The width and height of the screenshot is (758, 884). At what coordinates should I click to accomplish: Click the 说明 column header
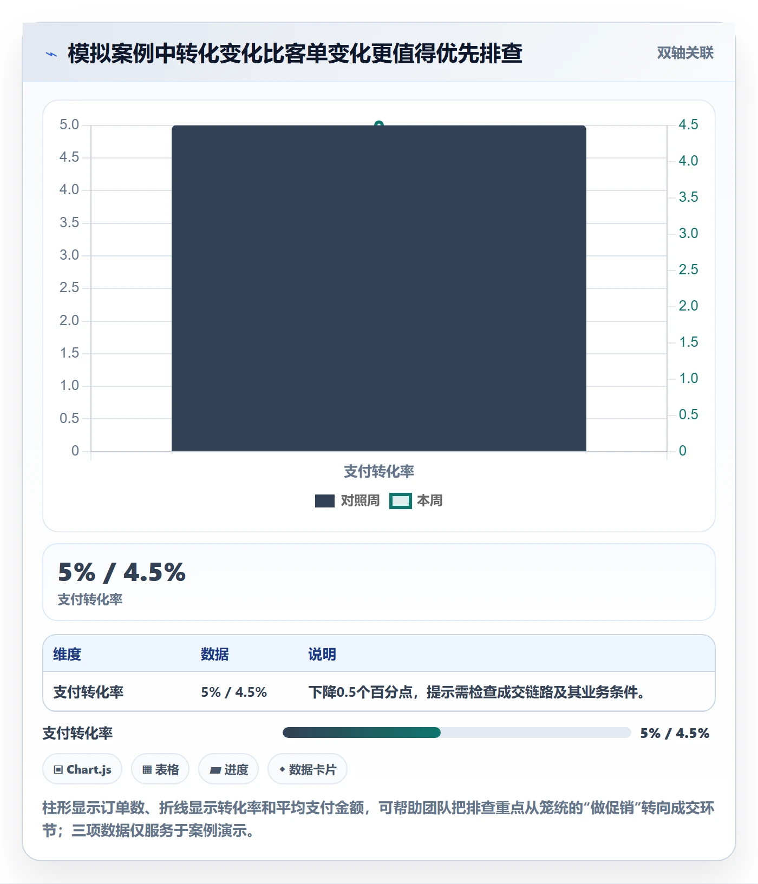(x=322, y=654)
